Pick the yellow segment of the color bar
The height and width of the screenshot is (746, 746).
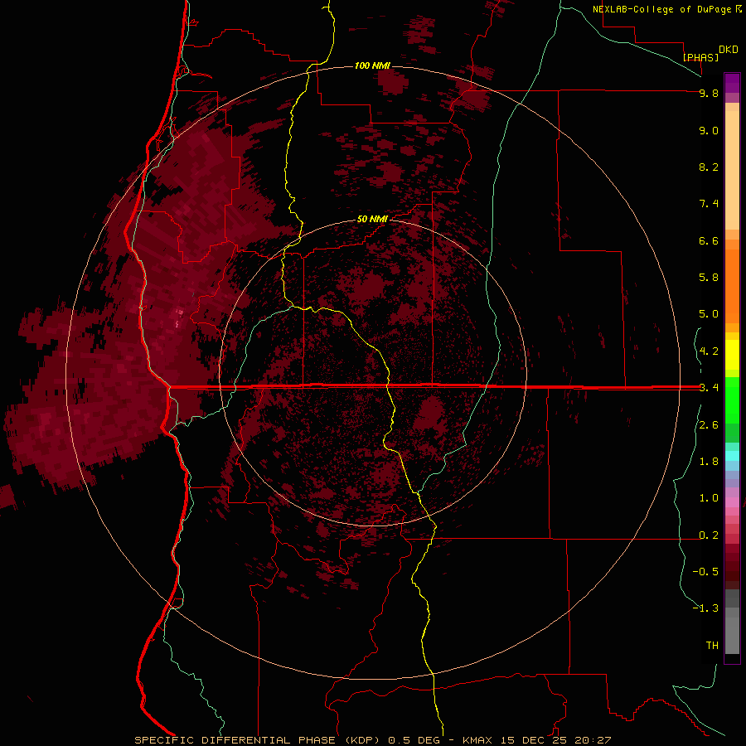(732, 355)
